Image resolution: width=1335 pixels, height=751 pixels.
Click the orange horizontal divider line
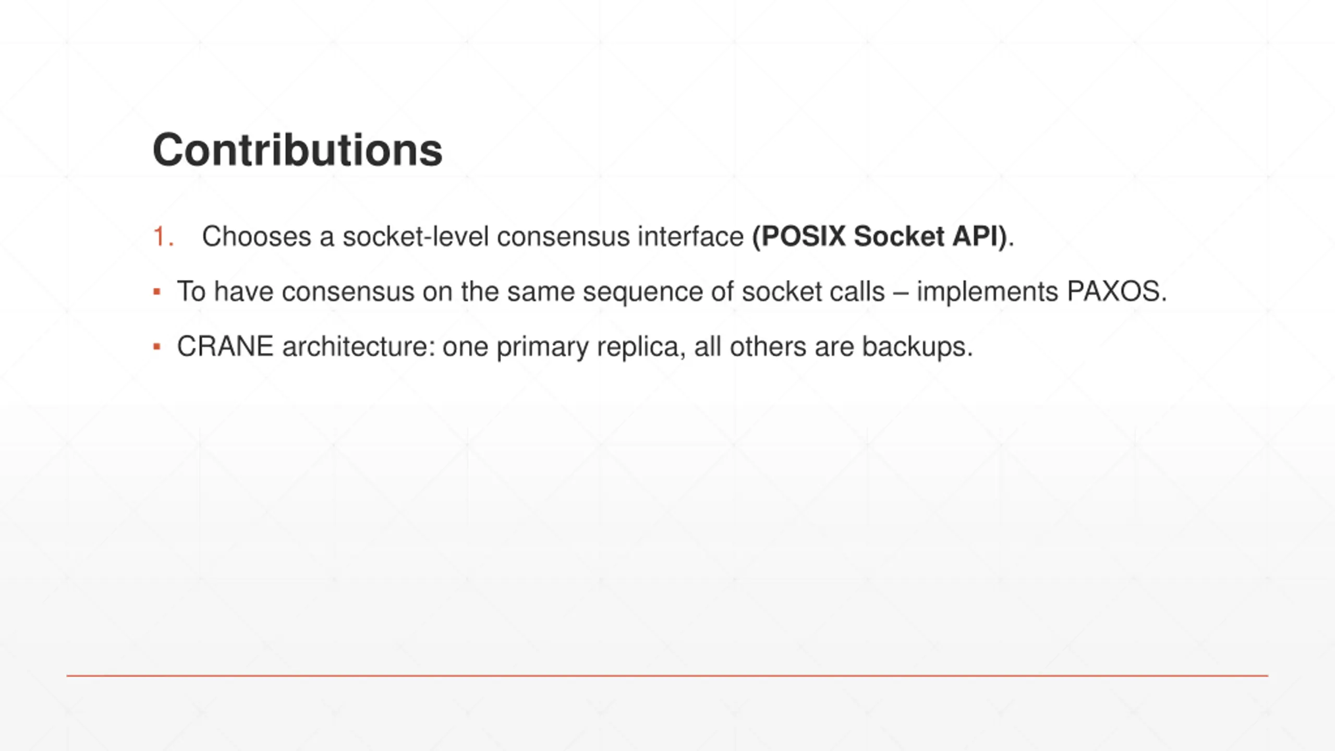coord(667,676)
